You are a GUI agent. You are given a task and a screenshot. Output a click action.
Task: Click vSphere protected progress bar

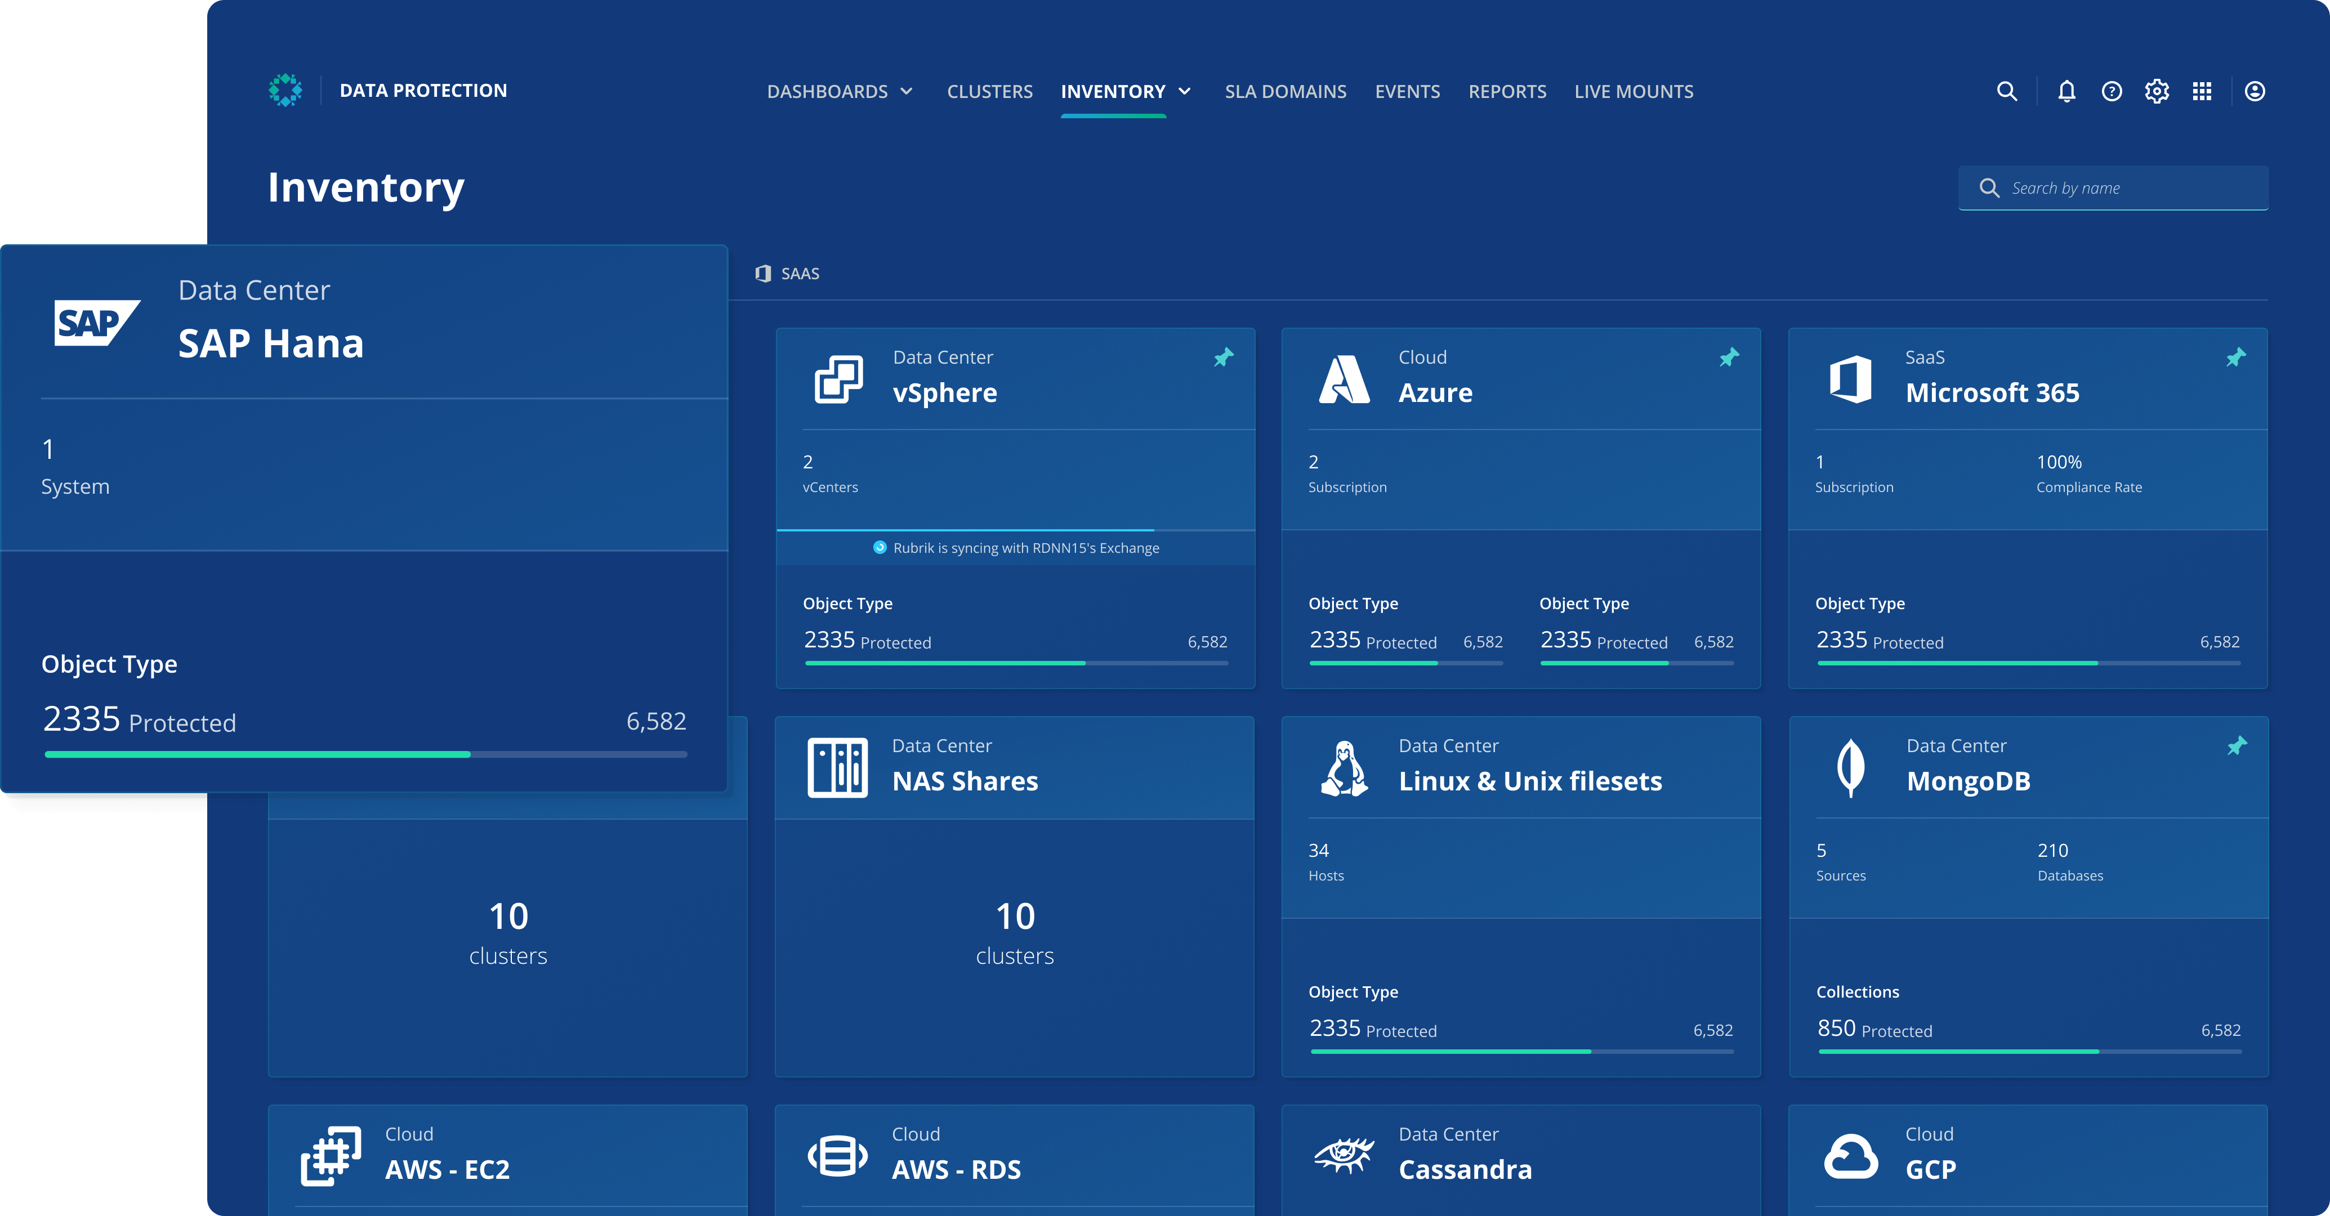coord(1016,664)
